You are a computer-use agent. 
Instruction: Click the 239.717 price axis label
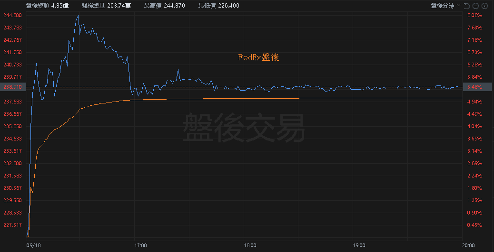(12, 77)
